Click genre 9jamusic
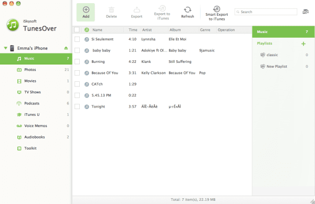Image resolution: width=315 pixels, height=204 pixels. pyautogui.click(x=207, y=50)
